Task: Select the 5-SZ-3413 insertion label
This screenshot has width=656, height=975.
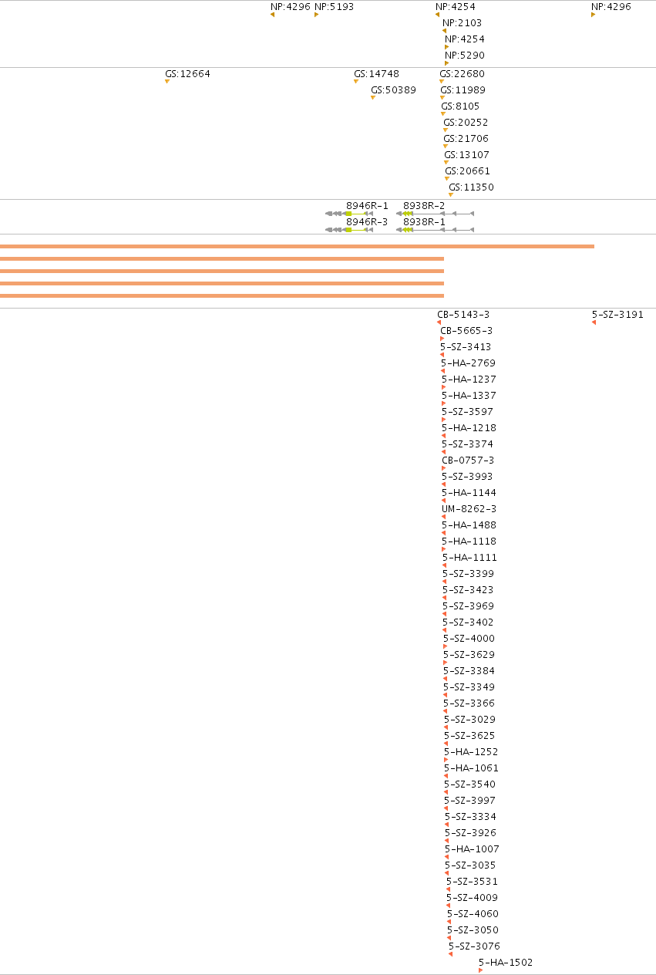Action: tap(466, 347)
